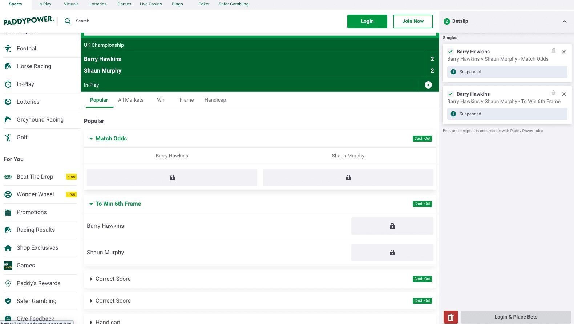Click the Horse Racing sidebar icon
This screenshot has height=324, width=574.
point(8,66)
